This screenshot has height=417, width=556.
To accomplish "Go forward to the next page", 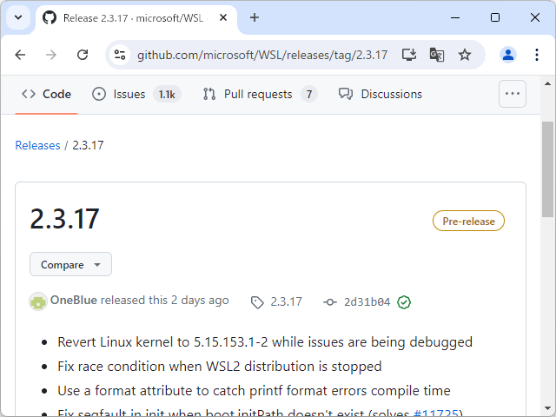I will [x=51, y=55].
